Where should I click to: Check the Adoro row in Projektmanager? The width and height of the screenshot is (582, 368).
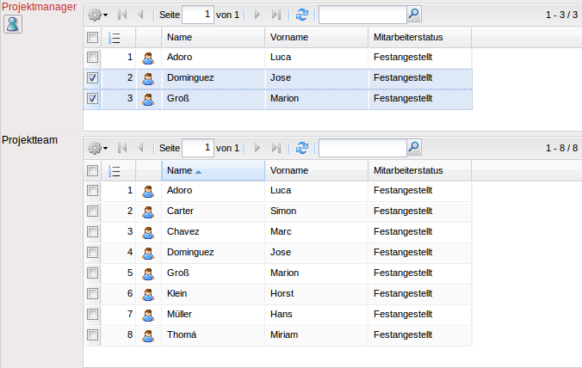point(93,58)
